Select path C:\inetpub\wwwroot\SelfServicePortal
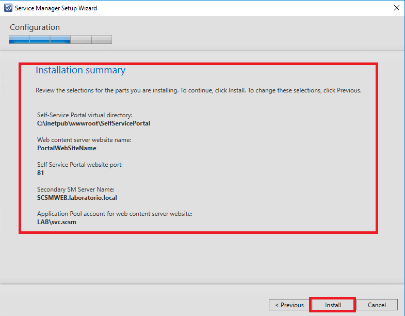 click(93, 123)
